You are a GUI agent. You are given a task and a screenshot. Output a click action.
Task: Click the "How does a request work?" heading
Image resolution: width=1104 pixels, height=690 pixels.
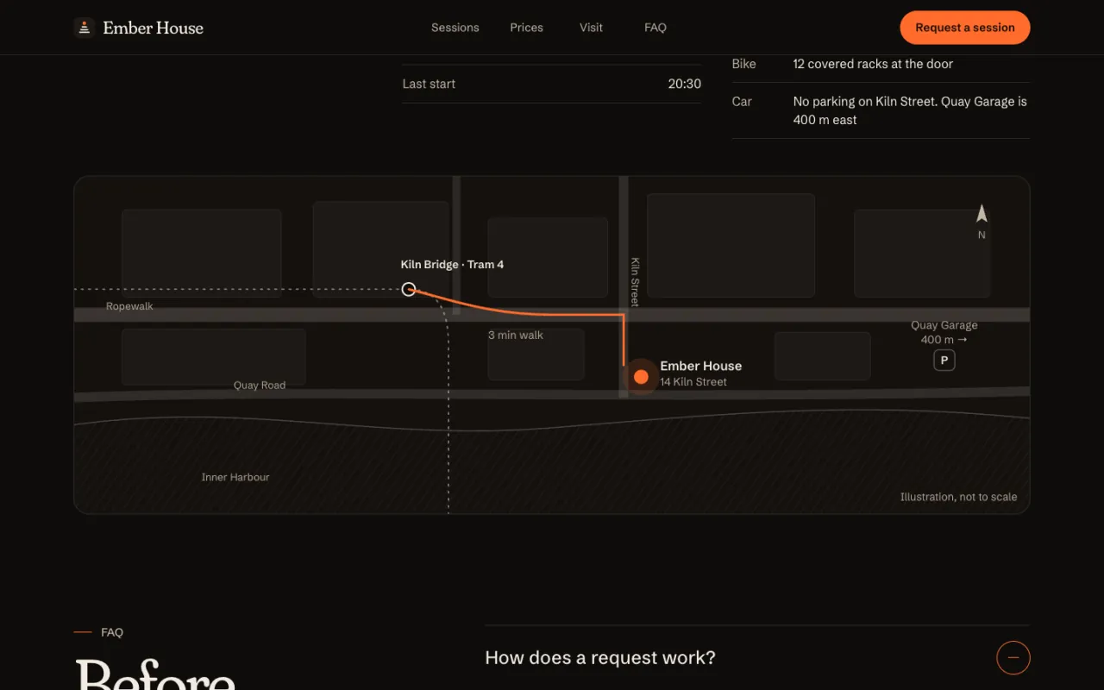point(600,658)
